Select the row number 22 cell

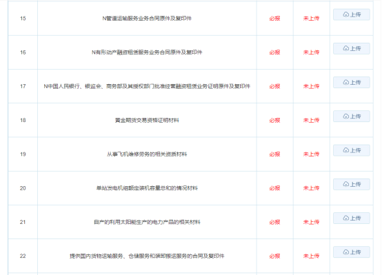click(x=23, y=256)
